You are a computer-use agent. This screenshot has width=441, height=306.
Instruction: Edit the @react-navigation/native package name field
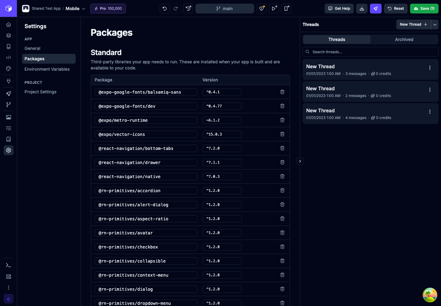click(x=146, y=177)
